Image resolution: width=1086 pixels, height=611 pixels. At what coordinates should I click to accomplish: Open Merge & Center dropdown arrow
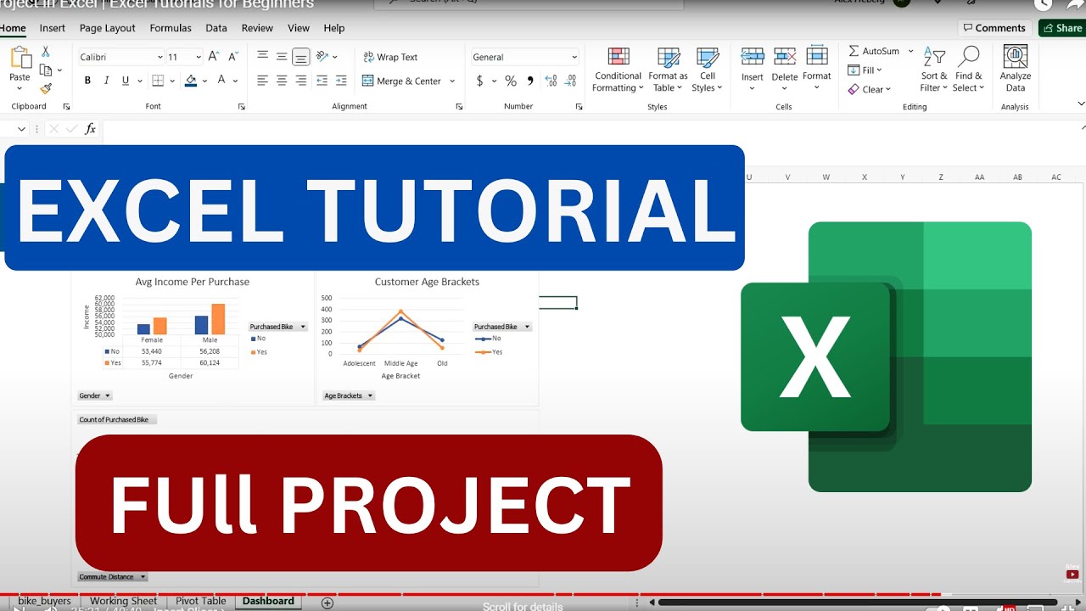452,81
